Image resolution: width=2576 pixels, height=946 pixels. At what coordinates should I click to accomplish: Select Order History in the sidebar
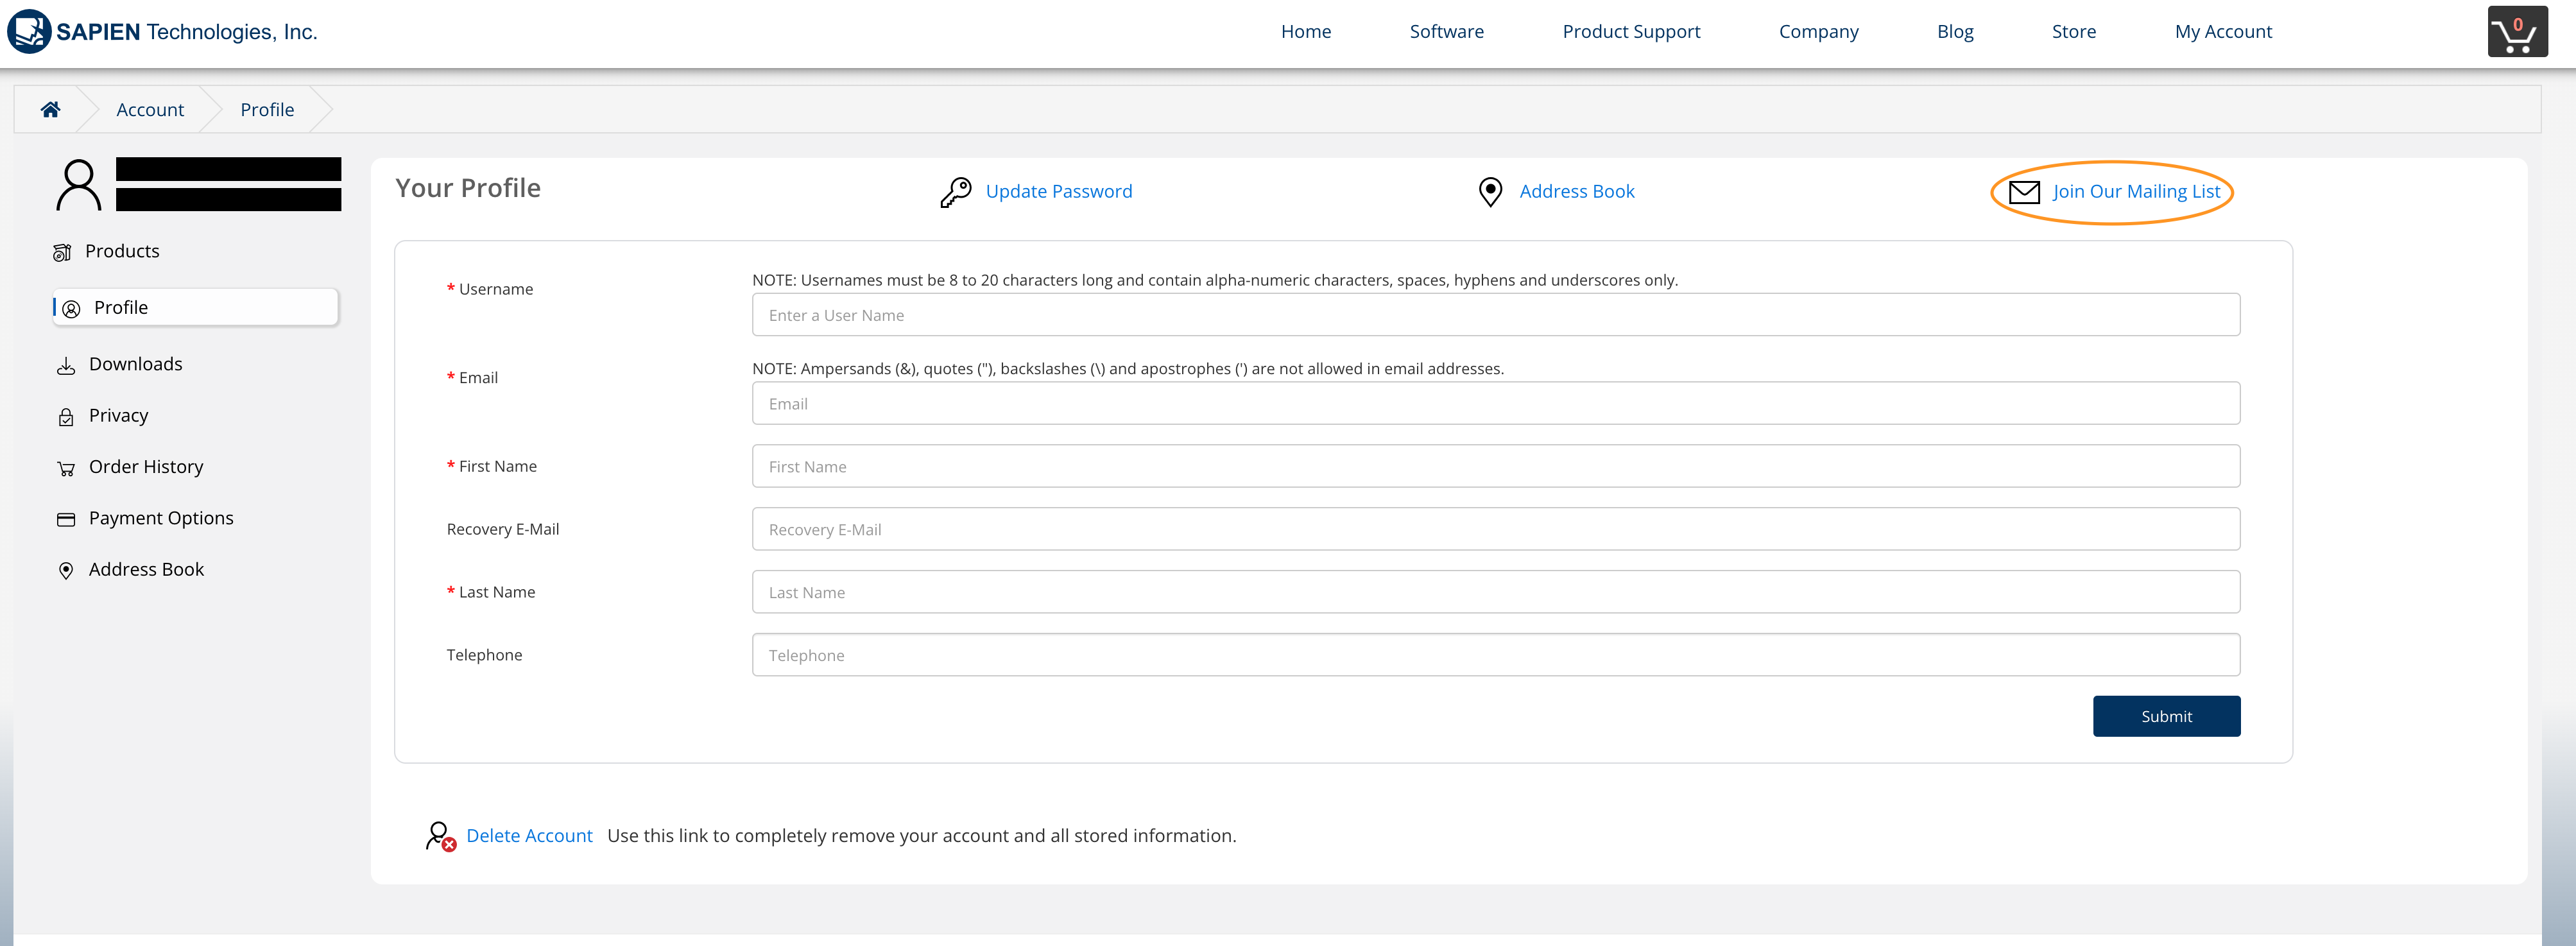coord(146,467)
